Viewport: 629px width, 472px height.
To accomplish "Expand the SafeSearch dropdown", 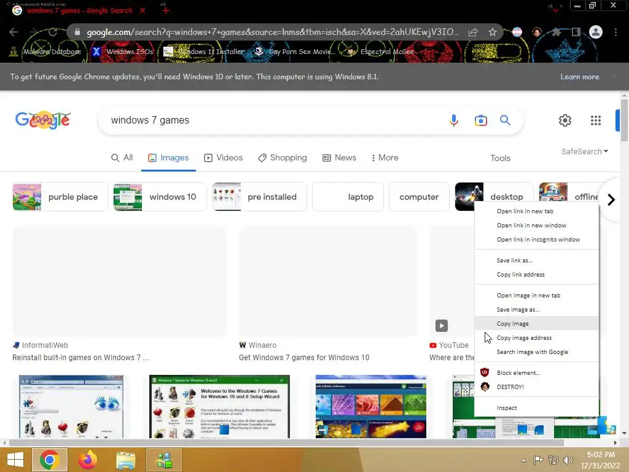I will coord(585,151).
